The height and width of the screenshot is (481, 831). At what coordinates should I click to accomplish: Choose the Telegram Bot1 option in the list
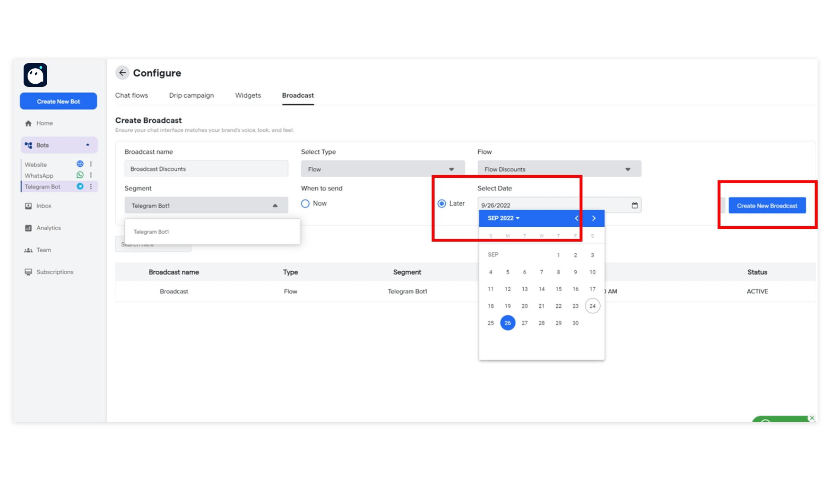click(x=212, y=232)
